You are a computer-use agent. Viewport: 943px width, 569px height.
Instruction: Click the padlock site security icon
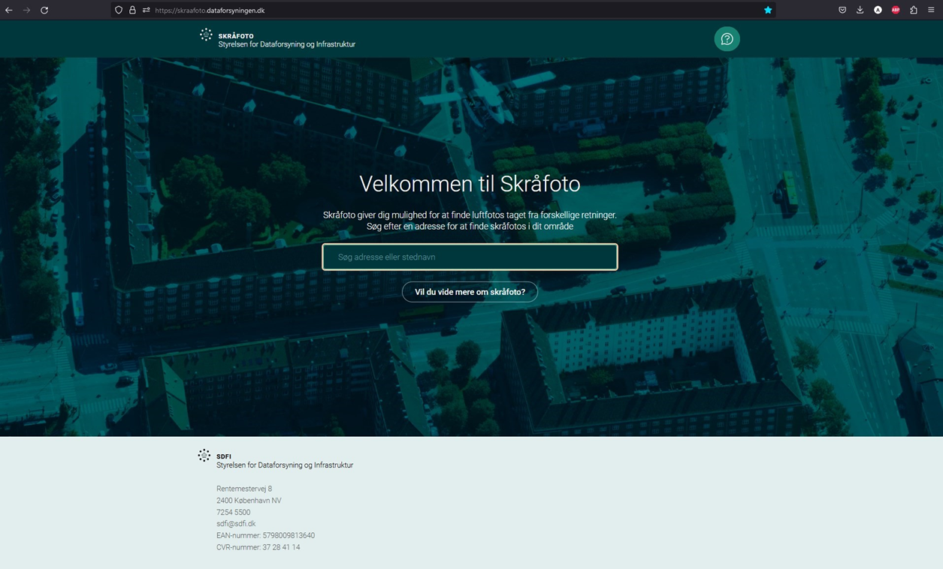(x=132, y=11)
